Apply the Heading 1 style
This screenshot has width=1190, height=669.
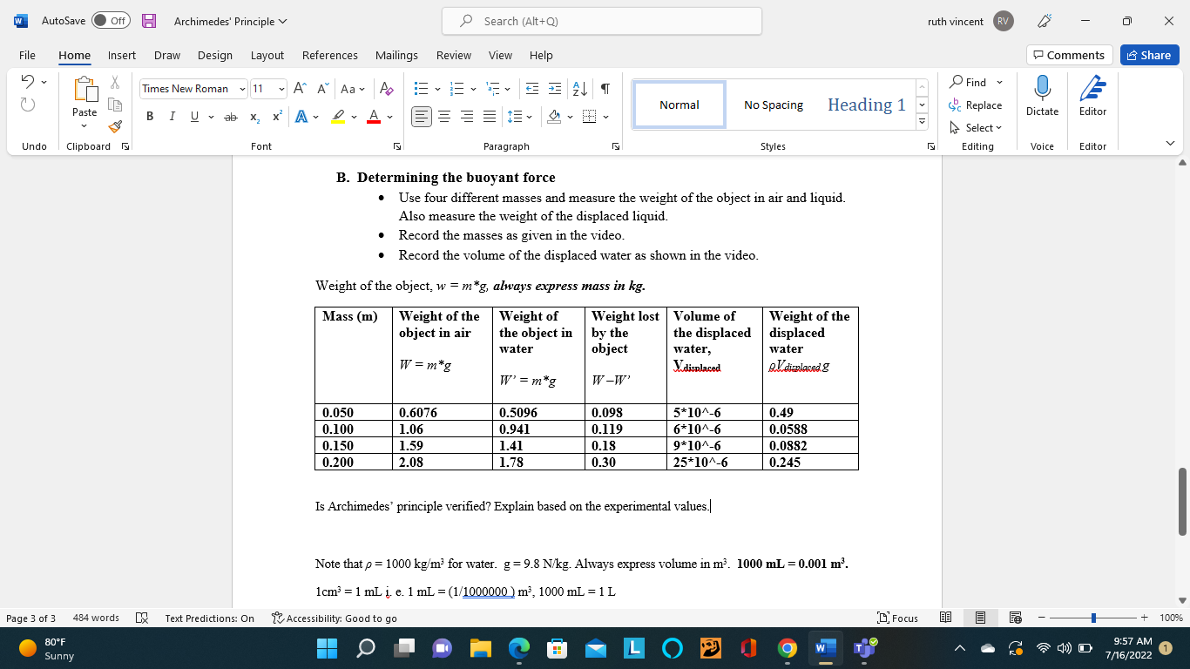[866, 105]
